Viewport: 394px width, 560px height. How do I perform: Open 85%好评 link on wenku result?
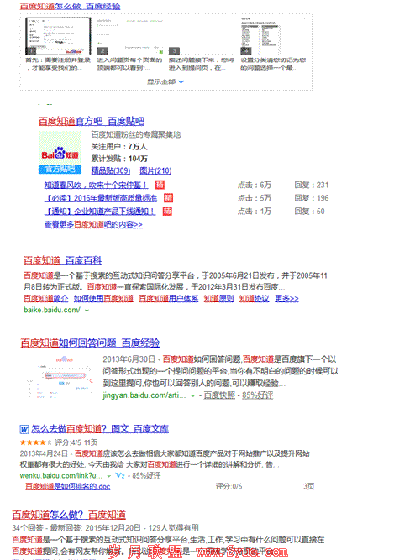146,476
